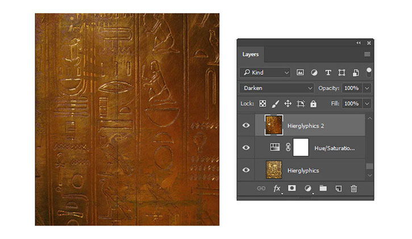Switch to the Layers tab
This screenshot has height=239, width=412.
tap(251, 54)
